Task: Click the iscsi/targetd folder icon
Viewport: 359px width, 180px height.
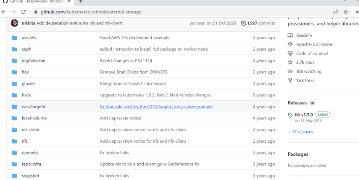Action: tap(14, 107)
